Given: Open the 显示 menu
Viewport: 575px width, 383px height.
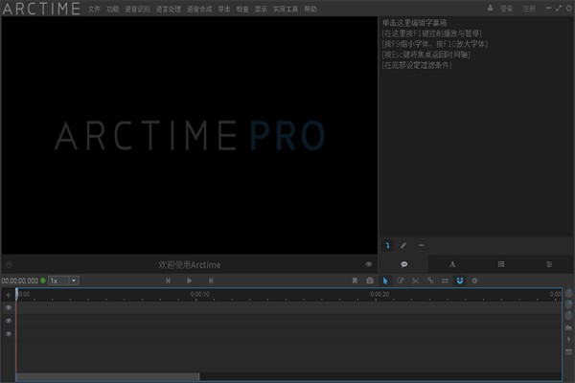Looking at the screenshot, I should 261,10.
